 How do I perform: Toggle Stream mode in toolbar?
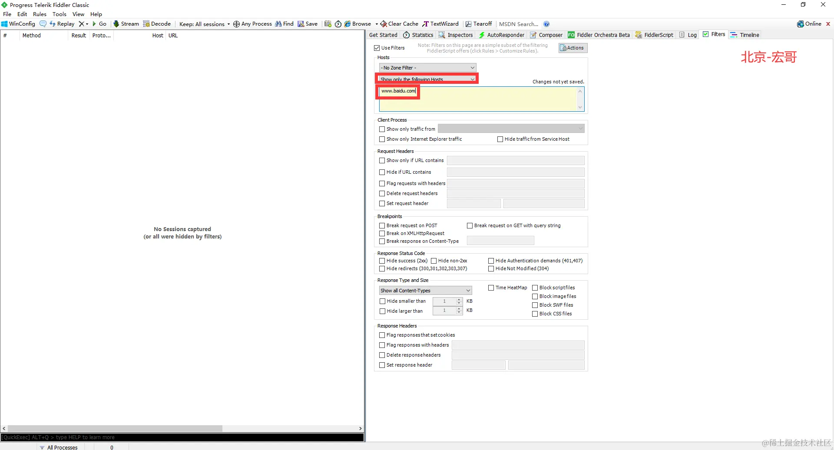[x=126, y=24]
